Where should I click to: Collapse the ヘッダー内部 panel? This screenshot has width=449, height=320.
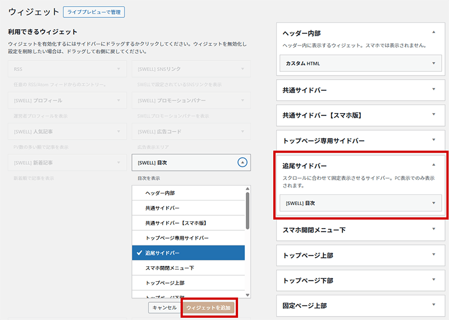[x=433, y=33]
